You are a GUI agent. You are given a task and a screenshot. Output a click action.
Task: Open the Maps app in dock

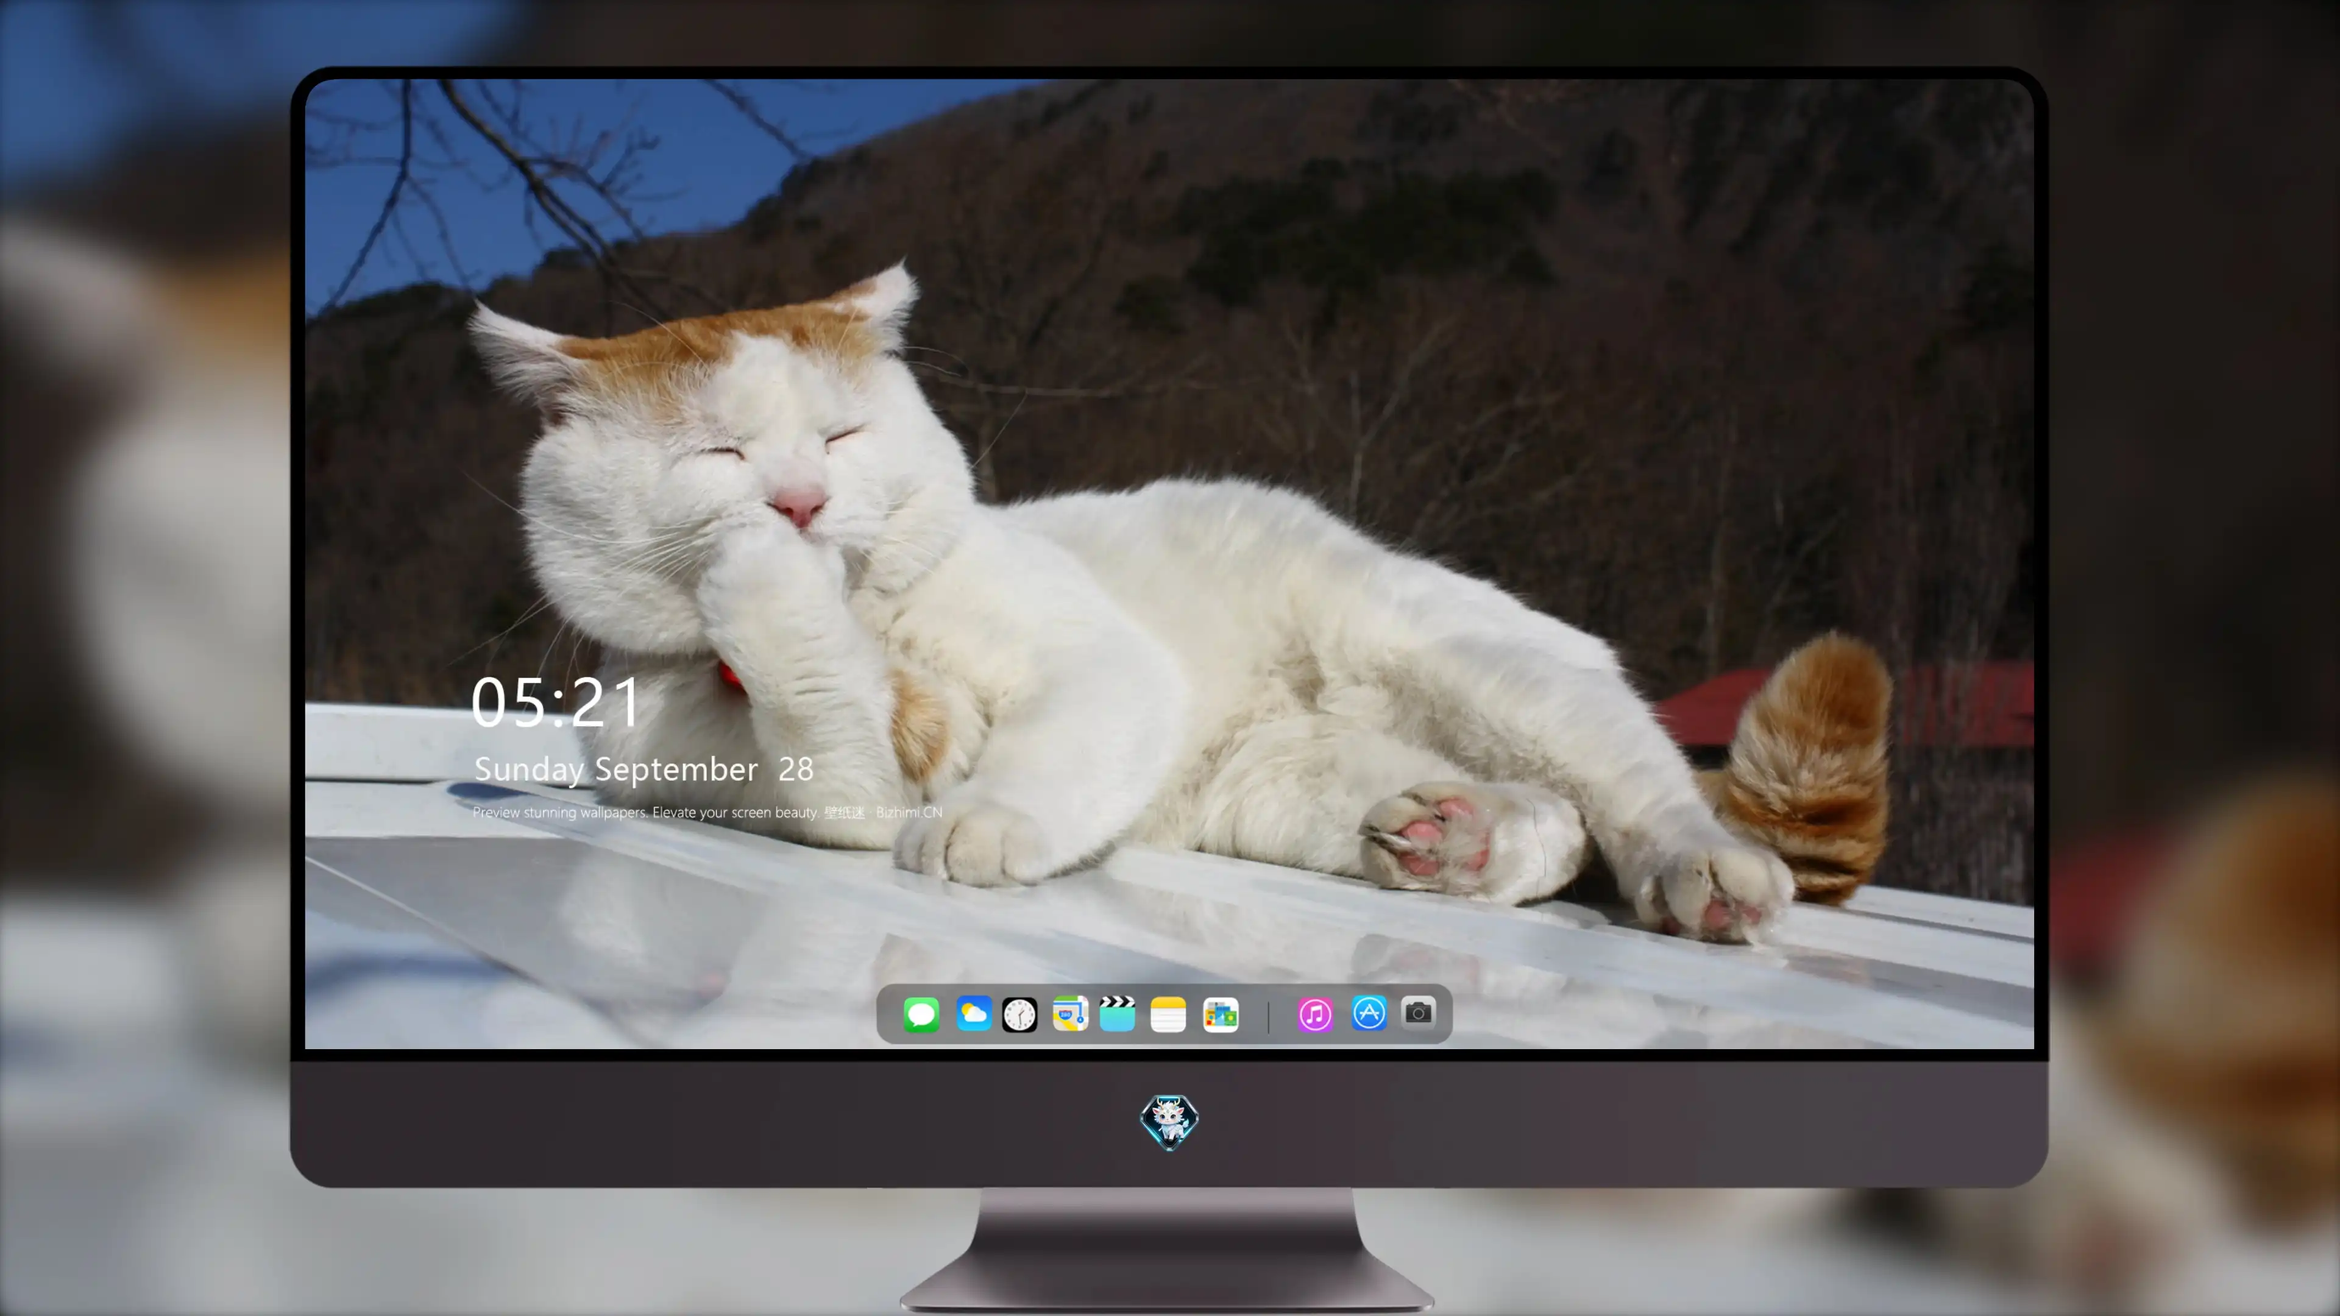point(1070,1014)
